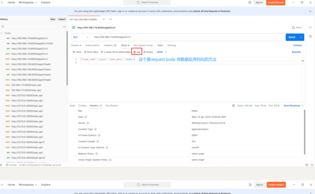Open the Save Response dropdown
This screenshot has width=315, height=194.
293,105
